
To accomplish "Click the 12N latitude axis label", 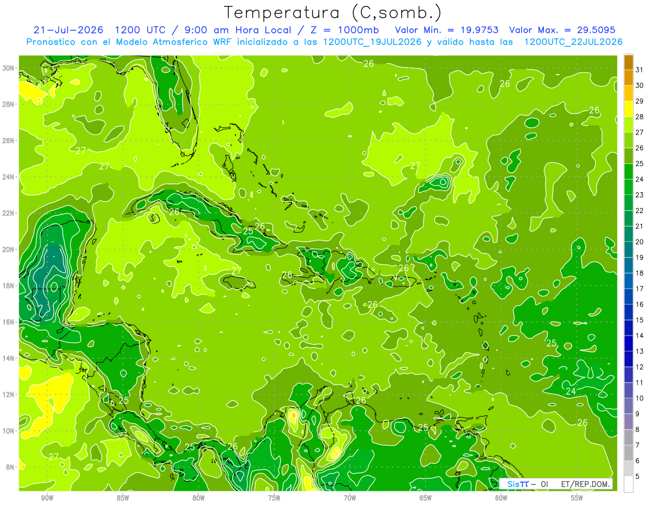I will coord(9,394).
